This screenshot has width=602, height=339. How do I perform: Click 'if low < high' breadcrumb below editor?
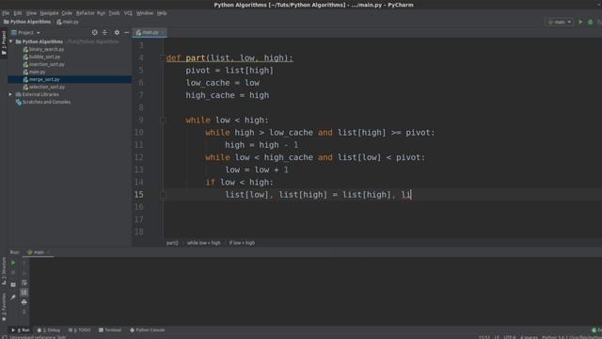pyautogui.click(x=242, y=243)
